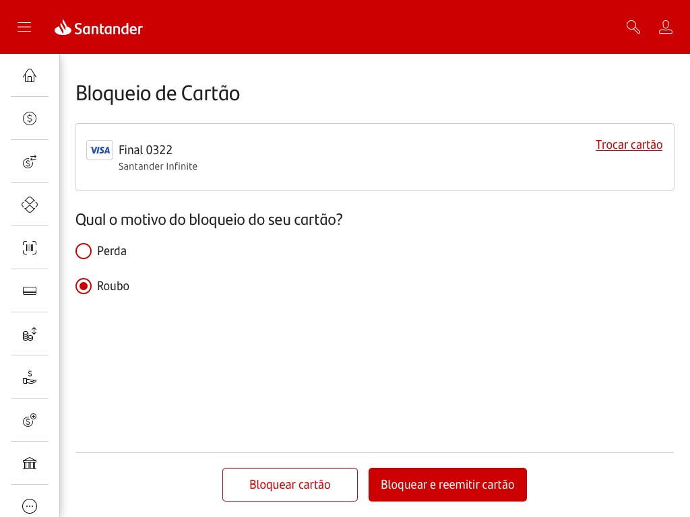Screen dimensions: 690x517
Task: Open the cards icon in sidebar
Action: click(30, 291)
